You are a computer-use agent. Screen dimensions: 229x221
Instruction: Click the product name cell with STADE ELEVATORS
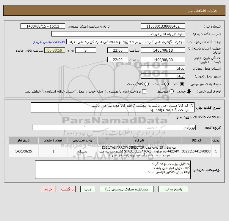click(x=139, y=151)
